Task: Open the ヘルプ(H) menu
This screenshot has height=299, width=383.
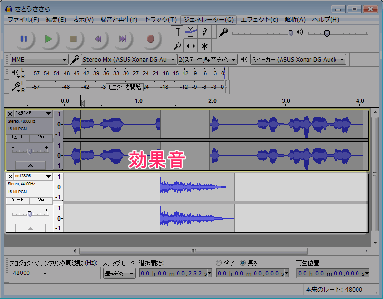Action: pyautogui.click(x=326, y=20)
